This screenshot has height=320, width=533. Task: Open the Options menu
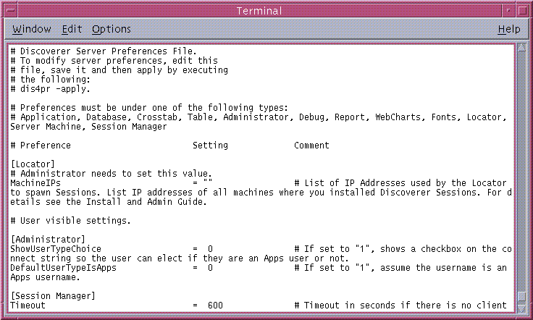111,30
